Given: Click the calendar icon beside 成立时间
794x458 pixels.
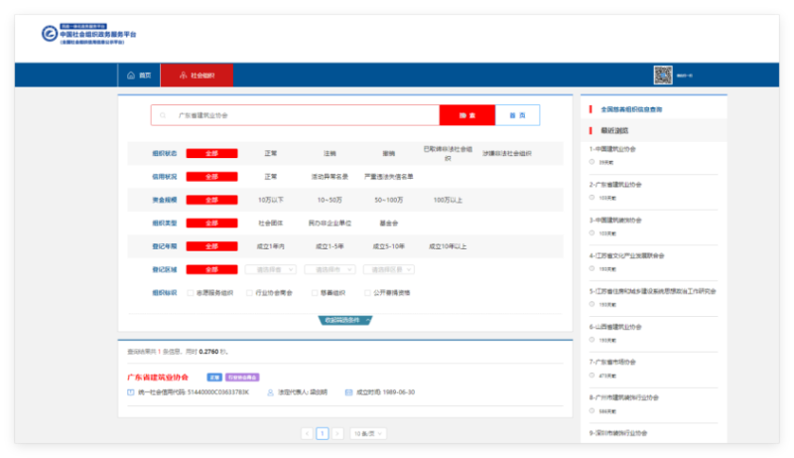Looking at the screenshot, I should [348, 392].
